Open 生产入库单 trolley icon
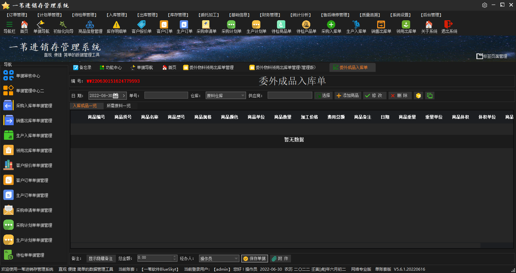 point(356,24)
